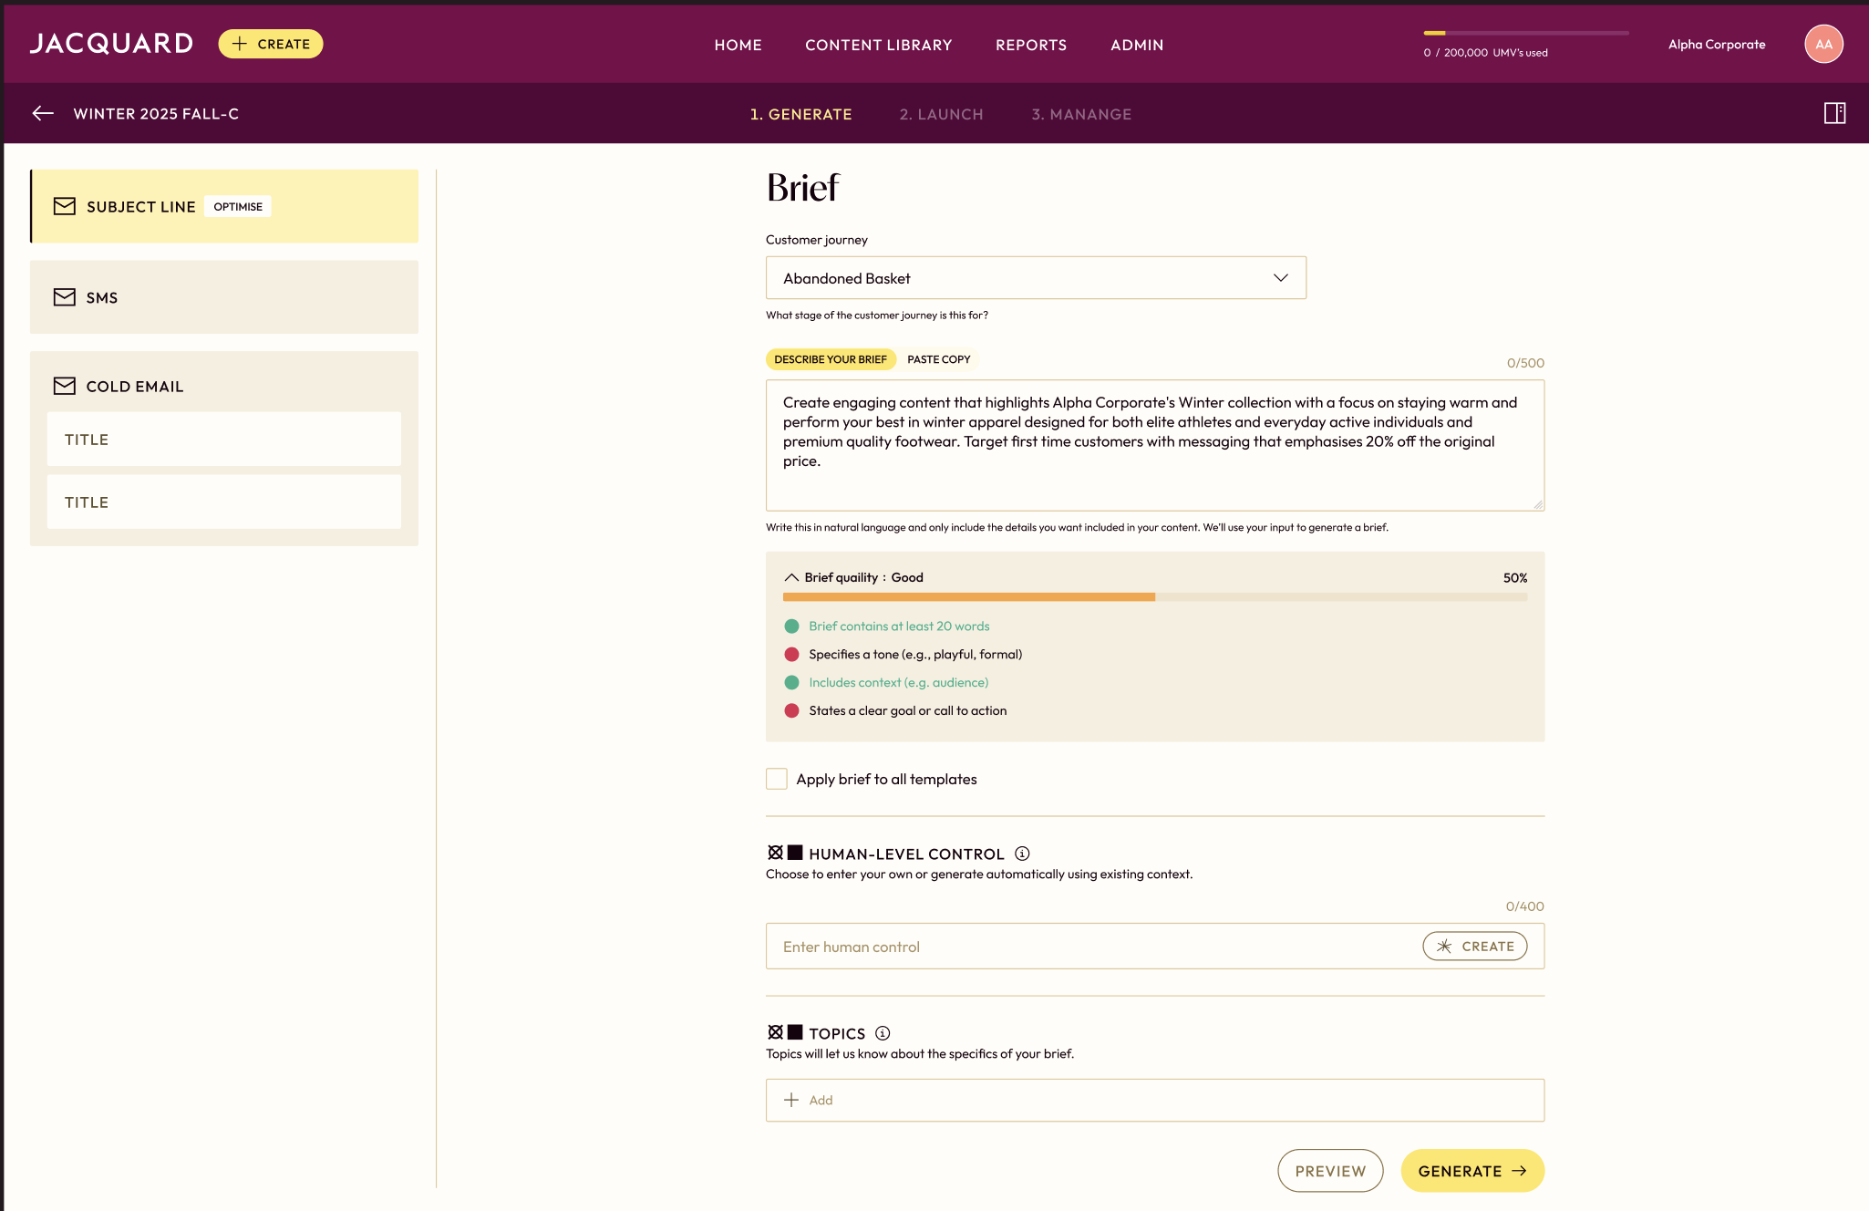Click the plus icon in Topics Add field
Screen dimensions: 1869x1211
click(791, 1100)
